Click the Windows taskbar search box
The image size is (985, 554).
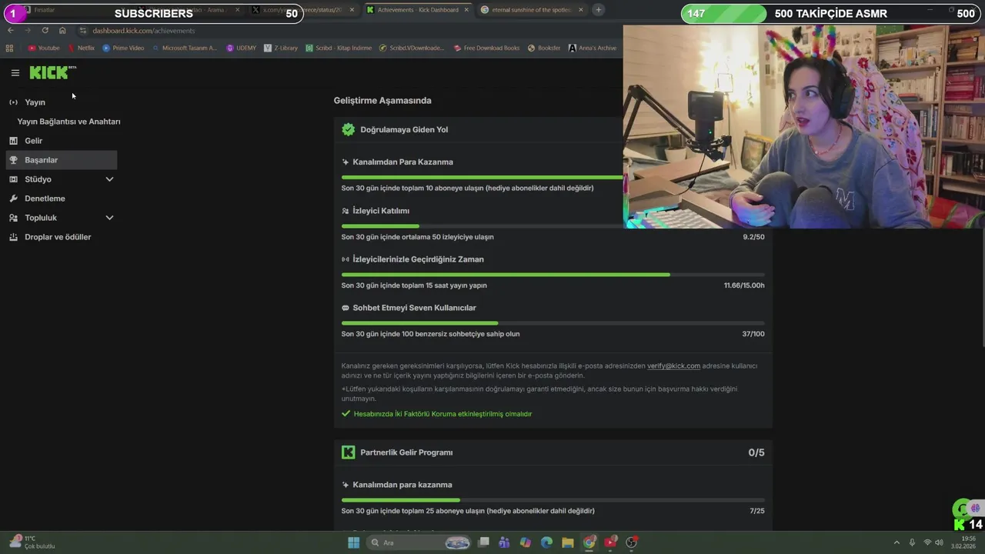pos(419,542)
